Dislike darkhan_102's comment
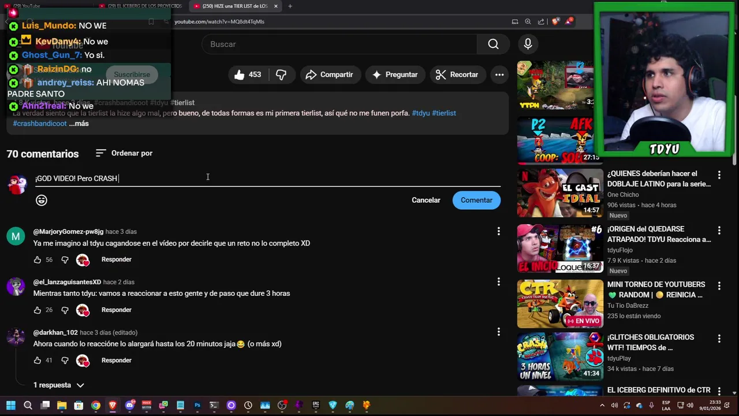 tap(65, 361)
